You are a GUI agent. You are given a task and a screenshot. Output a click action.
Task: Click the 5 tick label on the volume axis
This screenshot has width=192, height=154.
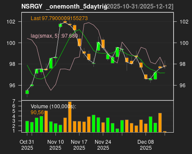click(x=14, y=111)
